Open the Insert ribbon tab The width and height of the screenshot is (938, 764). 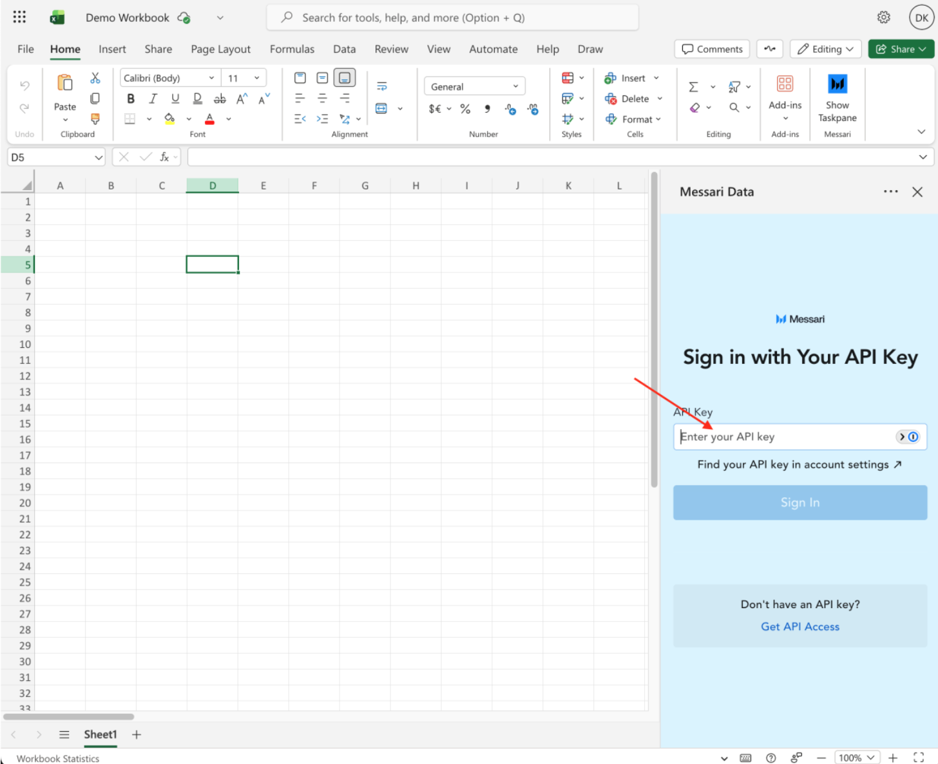(x=112, y=49)
